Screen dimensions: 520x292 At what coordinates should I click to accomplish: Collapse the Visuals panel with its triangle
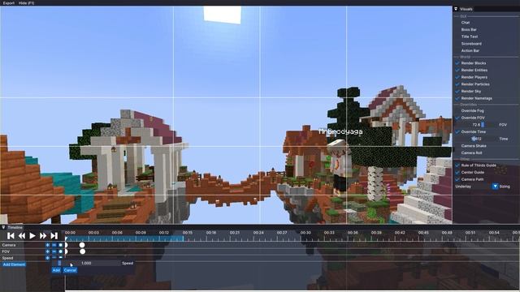click(456, 9)
